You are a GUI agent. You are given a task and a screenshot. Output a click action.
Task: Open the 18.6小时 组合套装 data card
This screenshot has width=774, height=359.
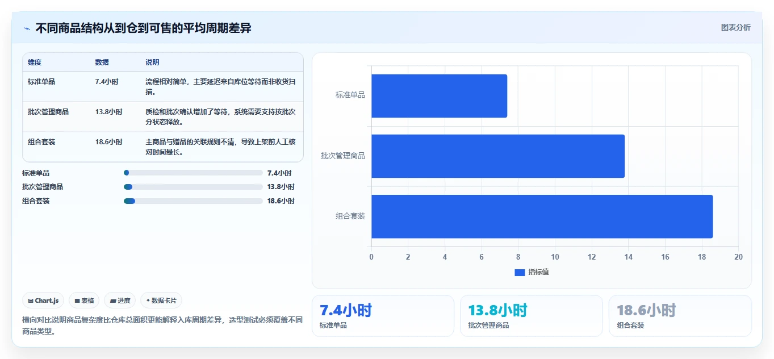tap(680, 316)
